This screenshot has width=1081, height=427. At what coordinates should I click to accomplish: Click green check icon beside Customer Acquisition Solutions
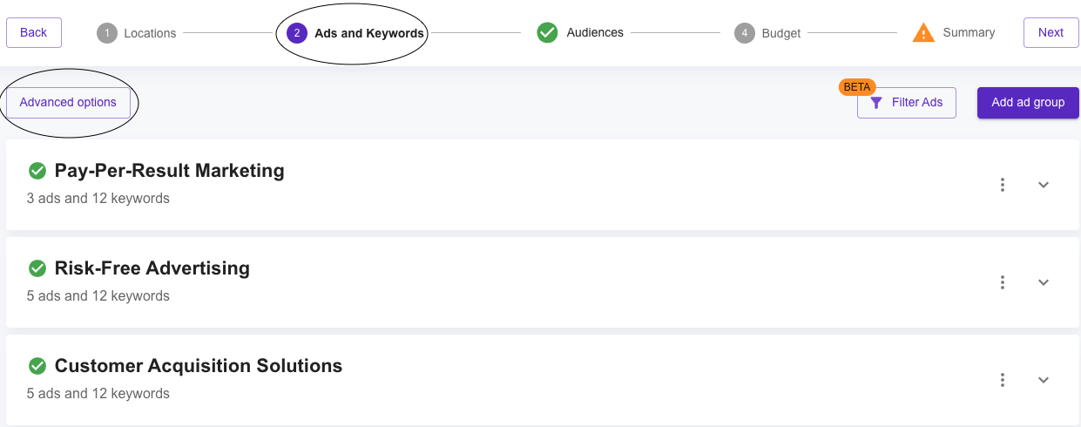tap(37, 366)
